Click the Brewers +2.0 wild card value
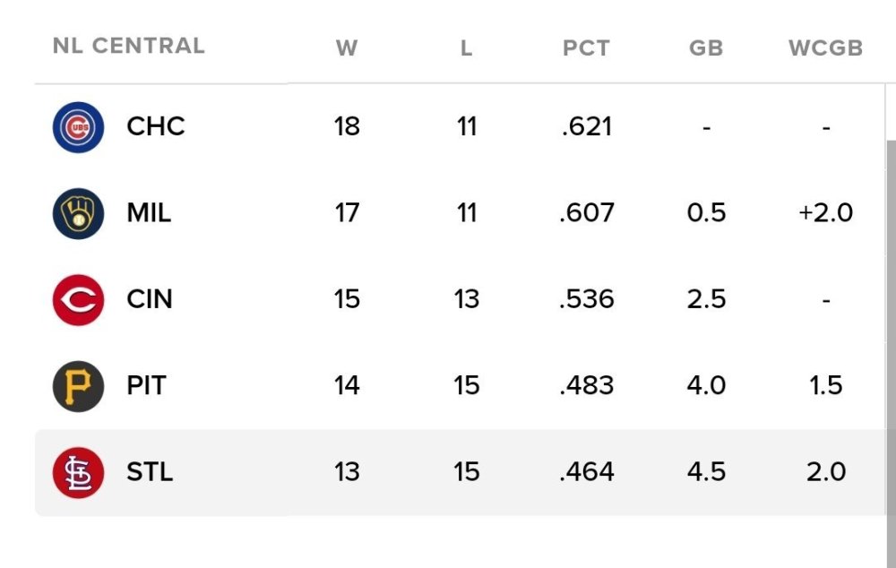 pos(826,213)
